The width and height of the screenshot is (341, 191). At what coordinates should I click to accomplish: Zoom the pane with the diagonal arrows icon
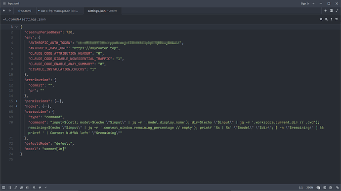pyautogui.click(x=337, y=11)
